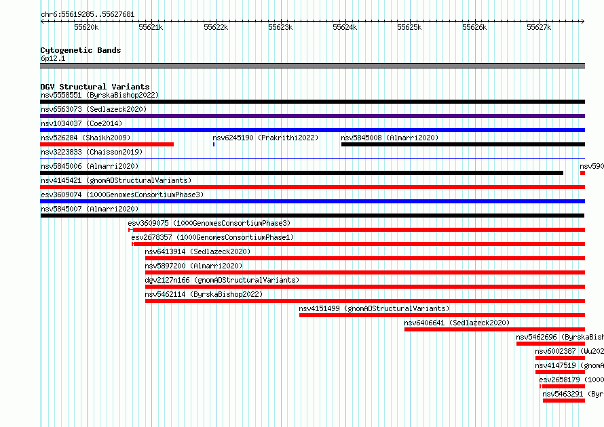Open esv3609075 (1000GenomesConsortiumPhase3) label
This screenshot has width=604, height=427.
point(209,223)
